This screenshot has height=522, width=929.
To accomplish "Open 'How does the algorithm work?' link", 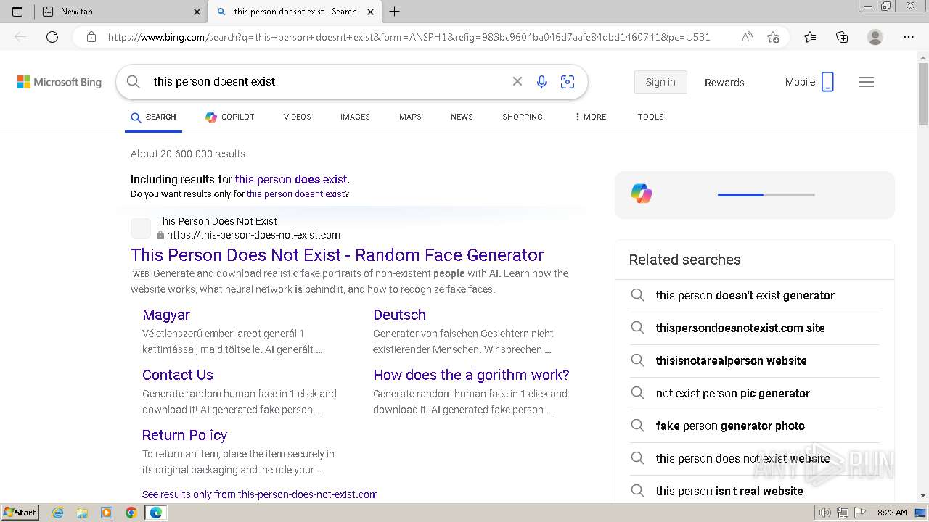I will [x=471, y=375].
